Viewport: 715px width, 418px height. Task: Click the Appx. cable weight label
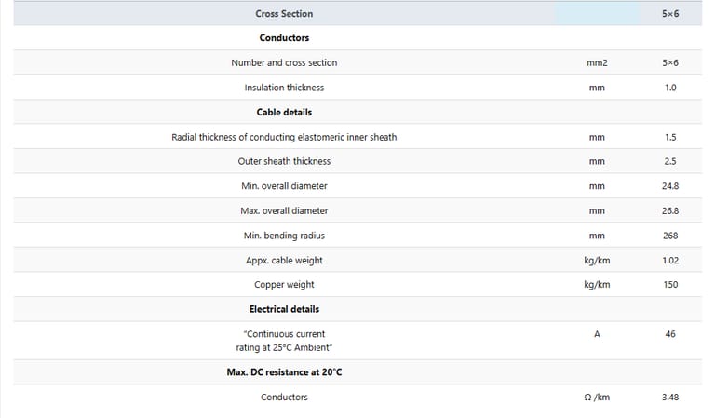point(284,260)
